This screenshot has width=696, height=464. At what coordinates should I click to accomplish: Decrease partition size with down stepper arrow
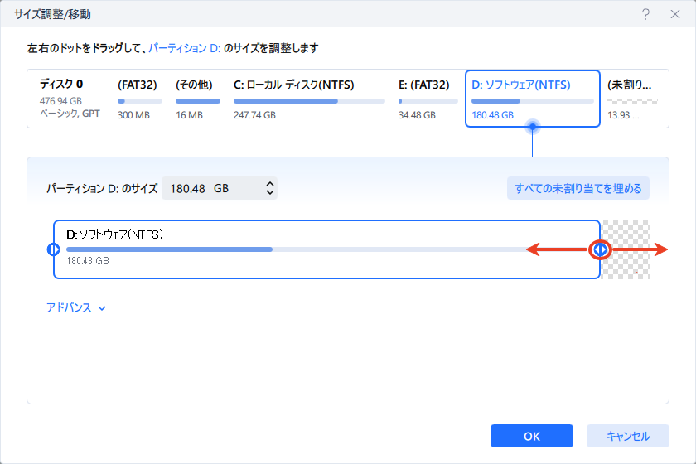click(270, 192)
